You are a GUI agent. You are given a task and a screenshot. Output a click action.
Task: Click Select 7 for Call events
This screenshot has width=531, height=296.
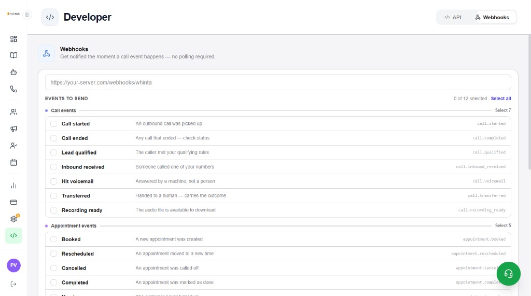point(503,110)
